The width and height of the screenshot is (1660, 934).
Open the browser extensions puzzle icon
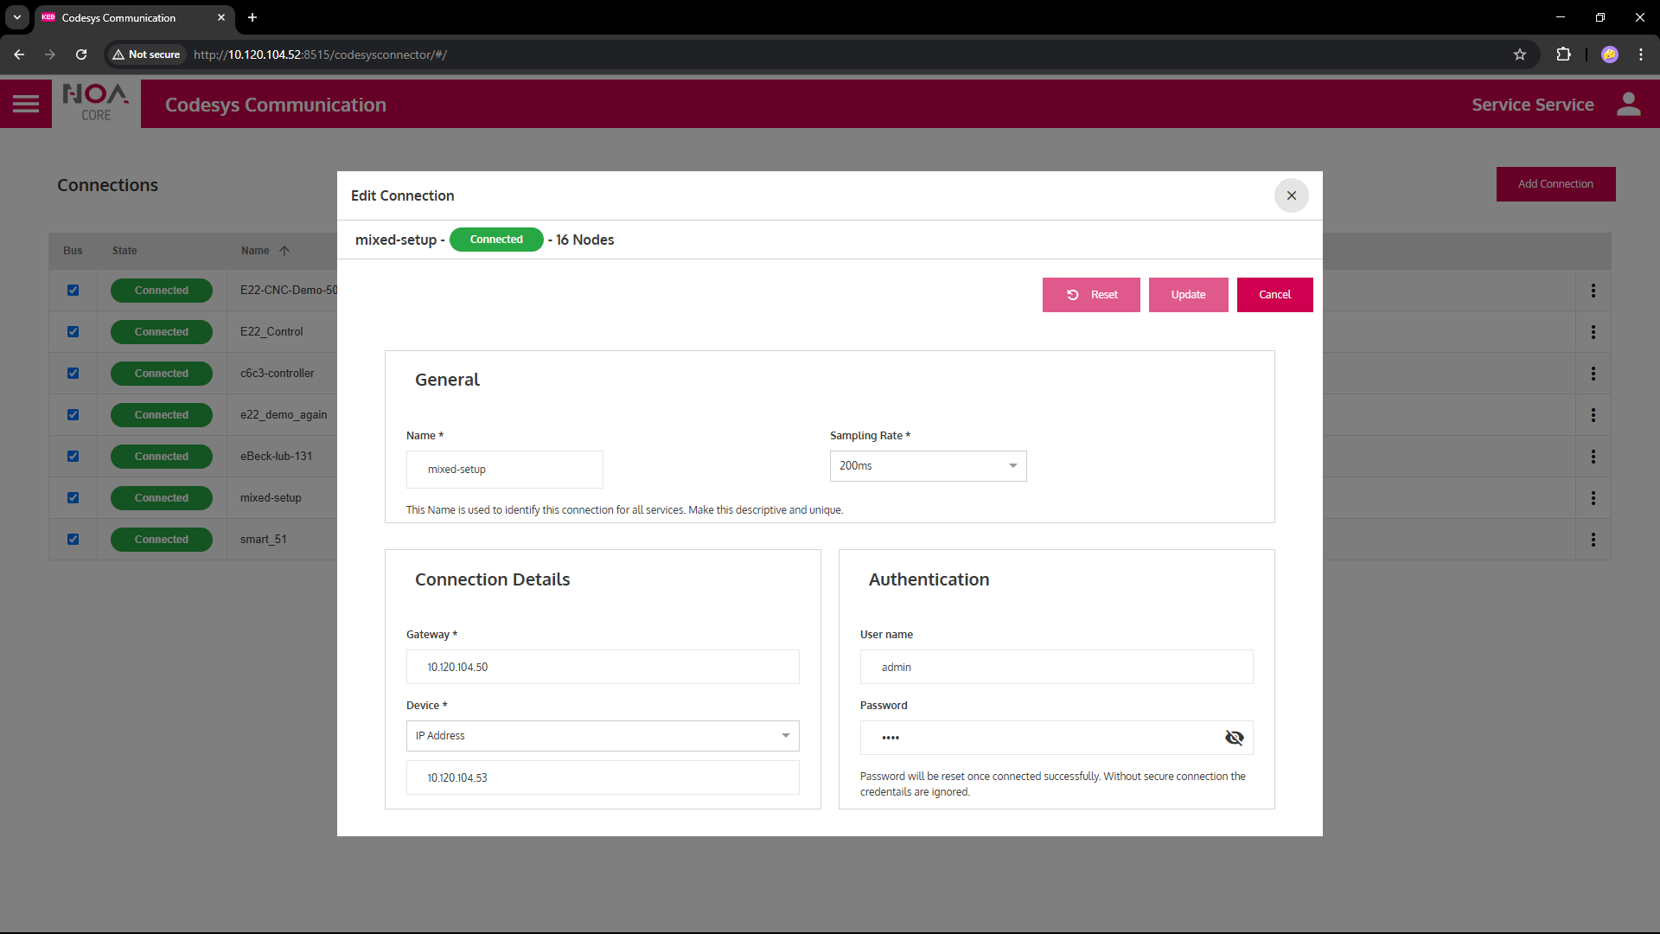tap(1563, 54)
